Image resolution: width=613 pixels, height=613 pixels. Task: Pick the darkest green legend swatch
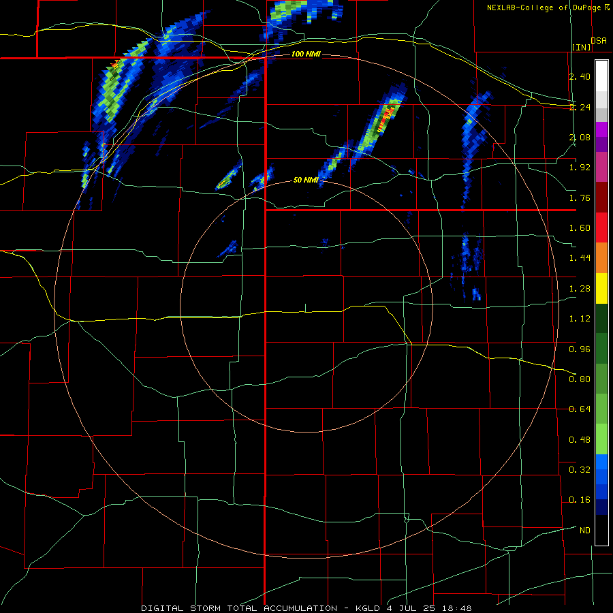[x=601, y=318]
